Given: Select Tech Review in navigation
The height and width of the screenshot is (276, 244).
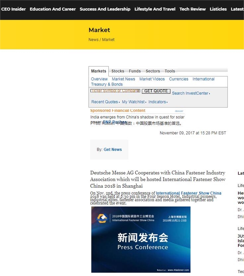Looking at the screenshot, I should point(193,9).
